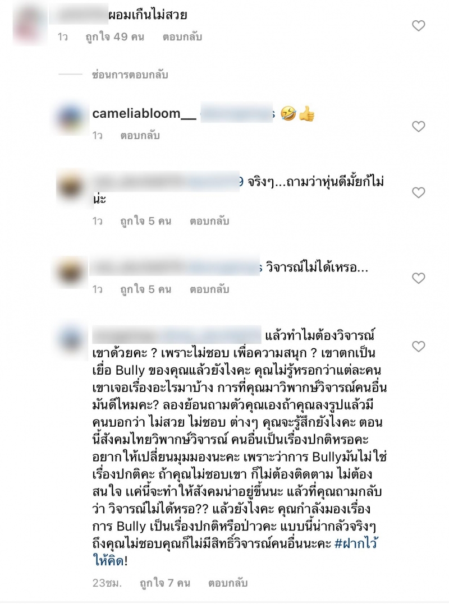The image size is (449, 604).
Task: Reply to cameliabloom__ comment
Action: pyautogui.click(x=140, y=136)
